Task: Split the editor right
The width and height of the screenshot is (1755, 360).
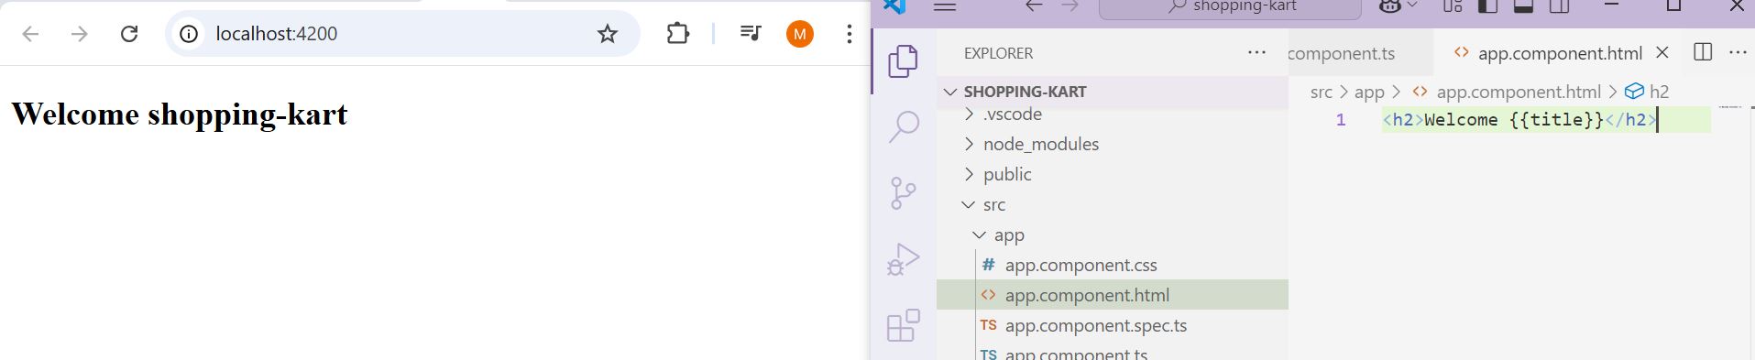Action: [1703, 52]
